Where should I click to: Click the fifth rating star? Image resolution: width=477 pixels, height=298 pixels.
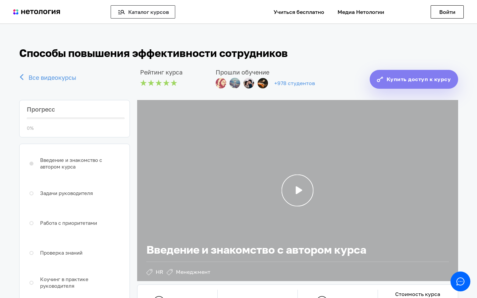point(174,83)
